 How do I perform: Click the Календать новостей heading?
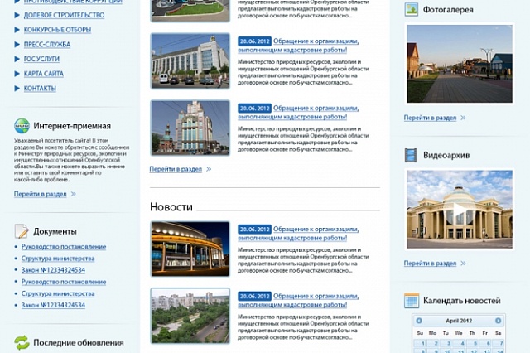coord(462,301)
